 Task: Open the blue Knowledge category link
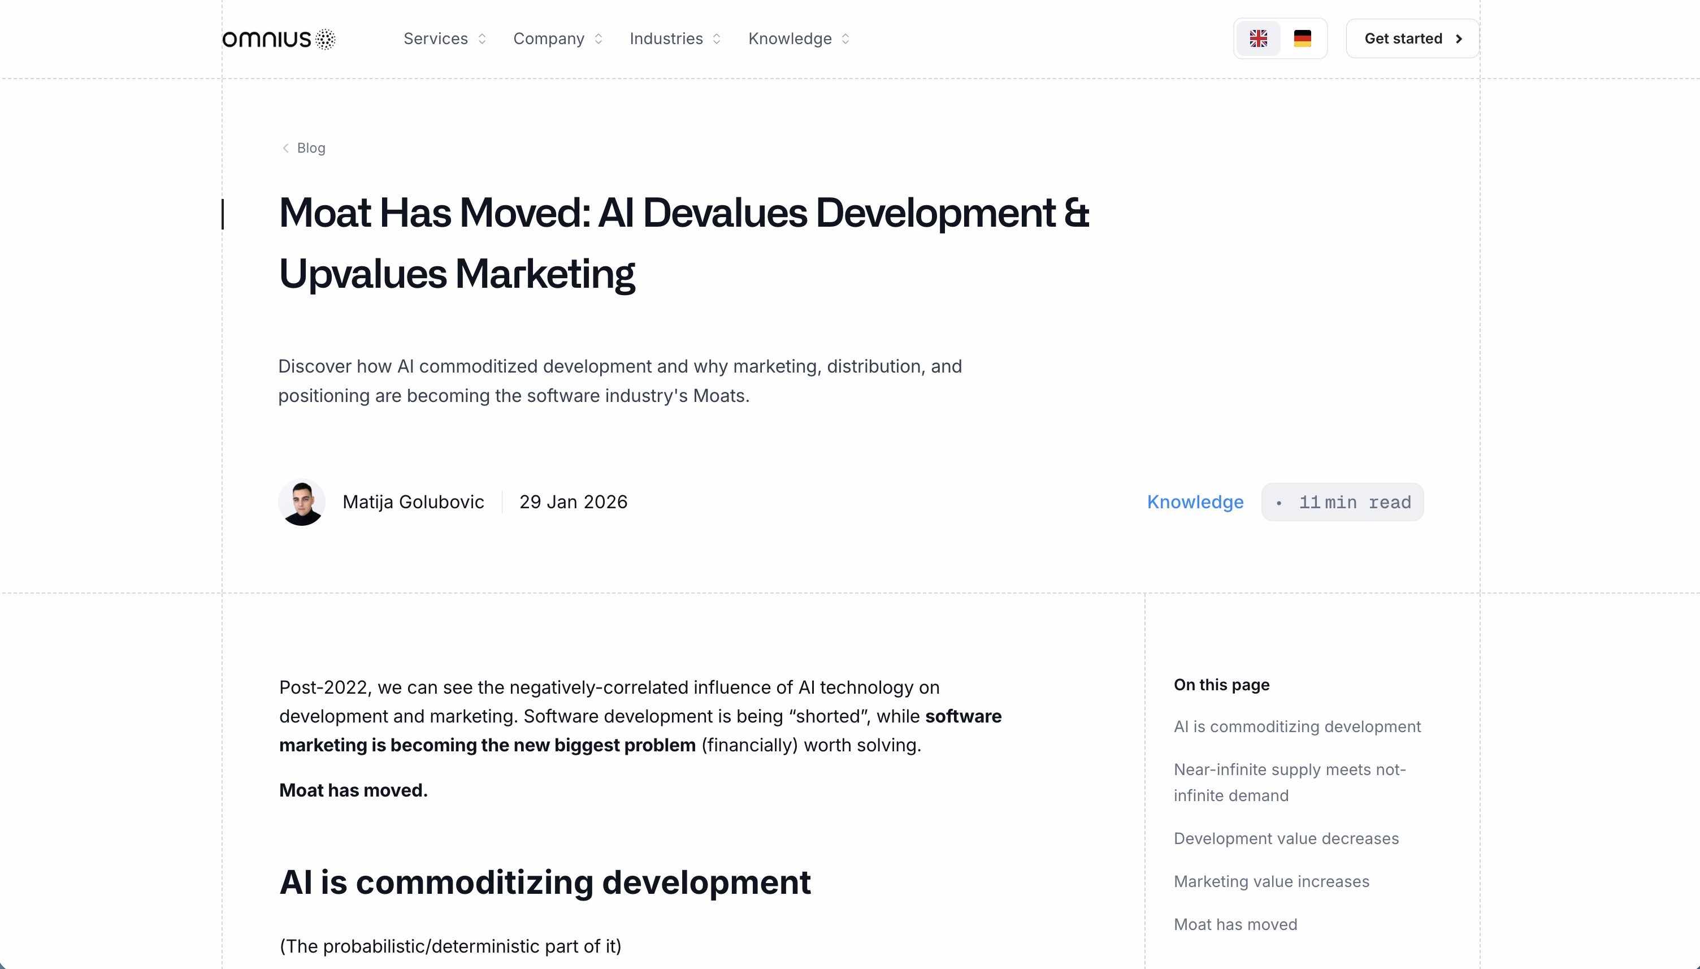click(1195, 502)
